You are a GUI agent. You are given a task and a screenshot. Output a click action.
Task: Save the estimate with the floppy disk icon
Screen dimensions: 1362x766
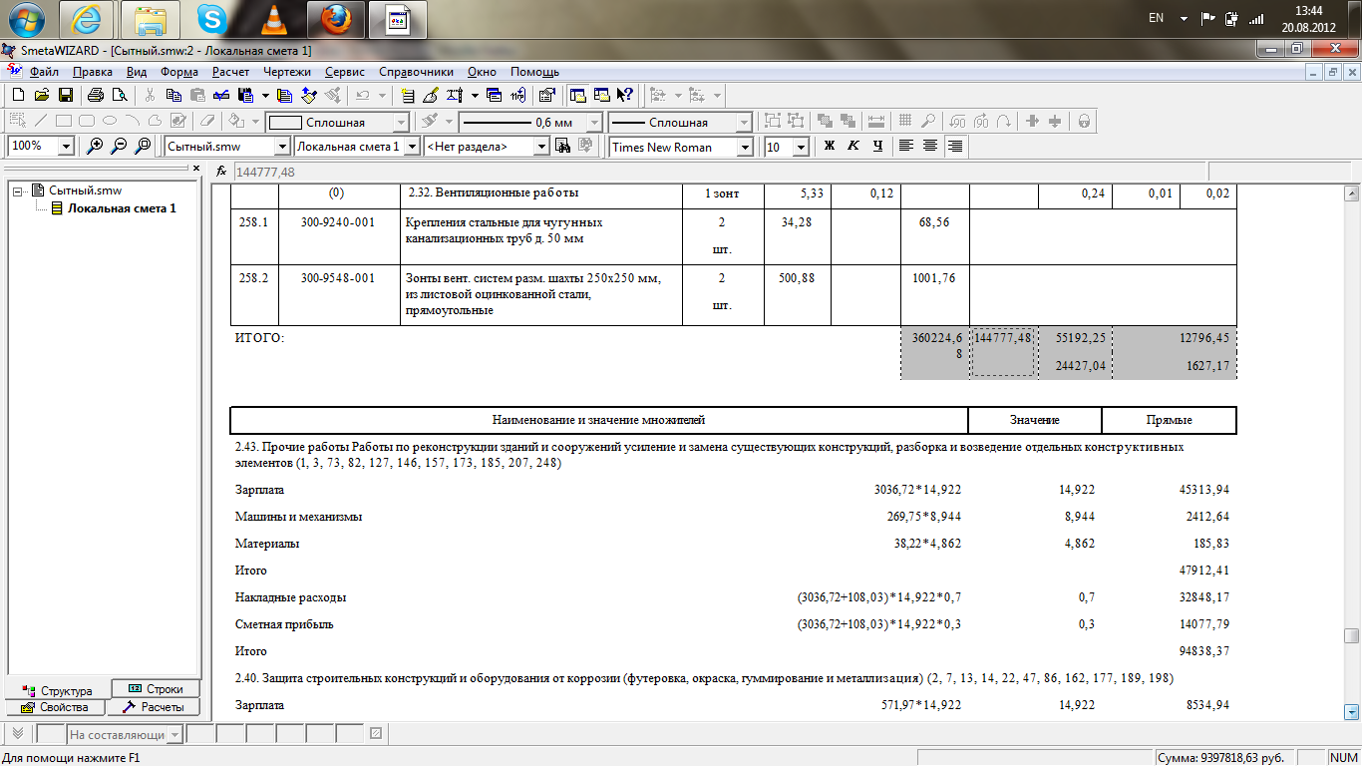pyautogui.click(x=65, y=96)
